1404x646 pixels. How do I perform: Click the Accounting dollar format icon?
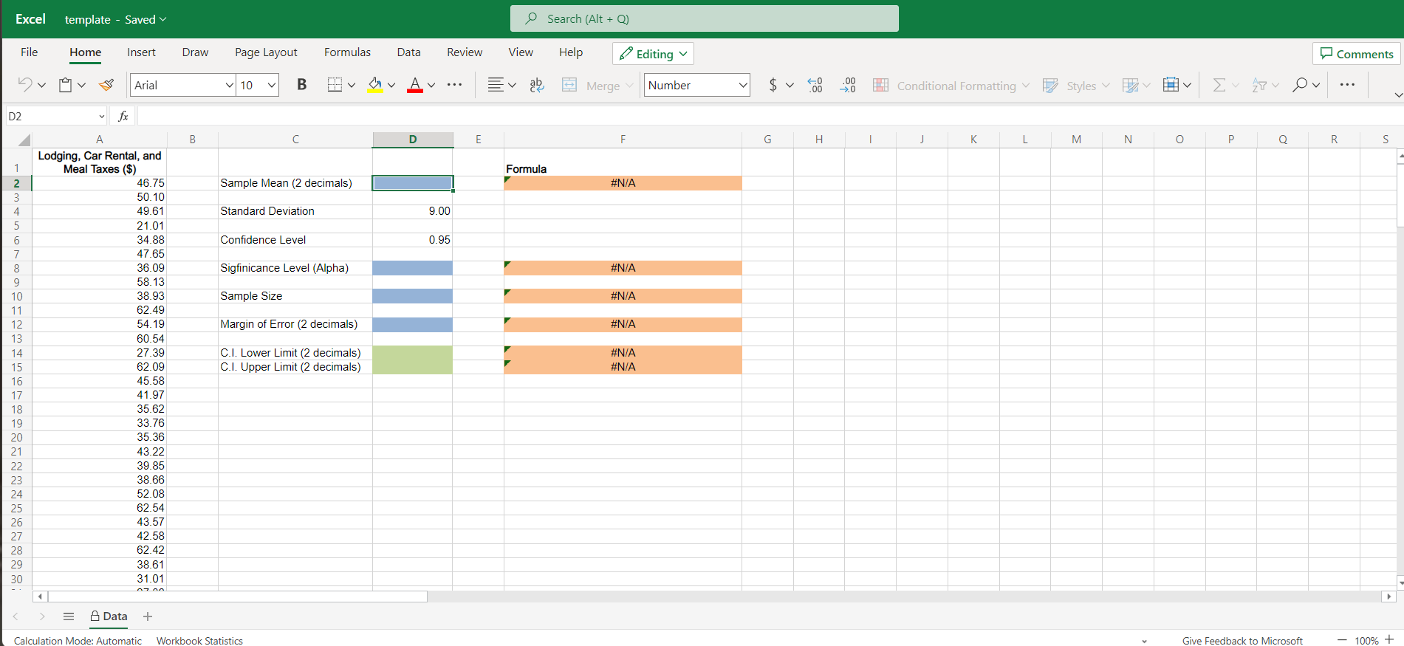tap(773, 85)
